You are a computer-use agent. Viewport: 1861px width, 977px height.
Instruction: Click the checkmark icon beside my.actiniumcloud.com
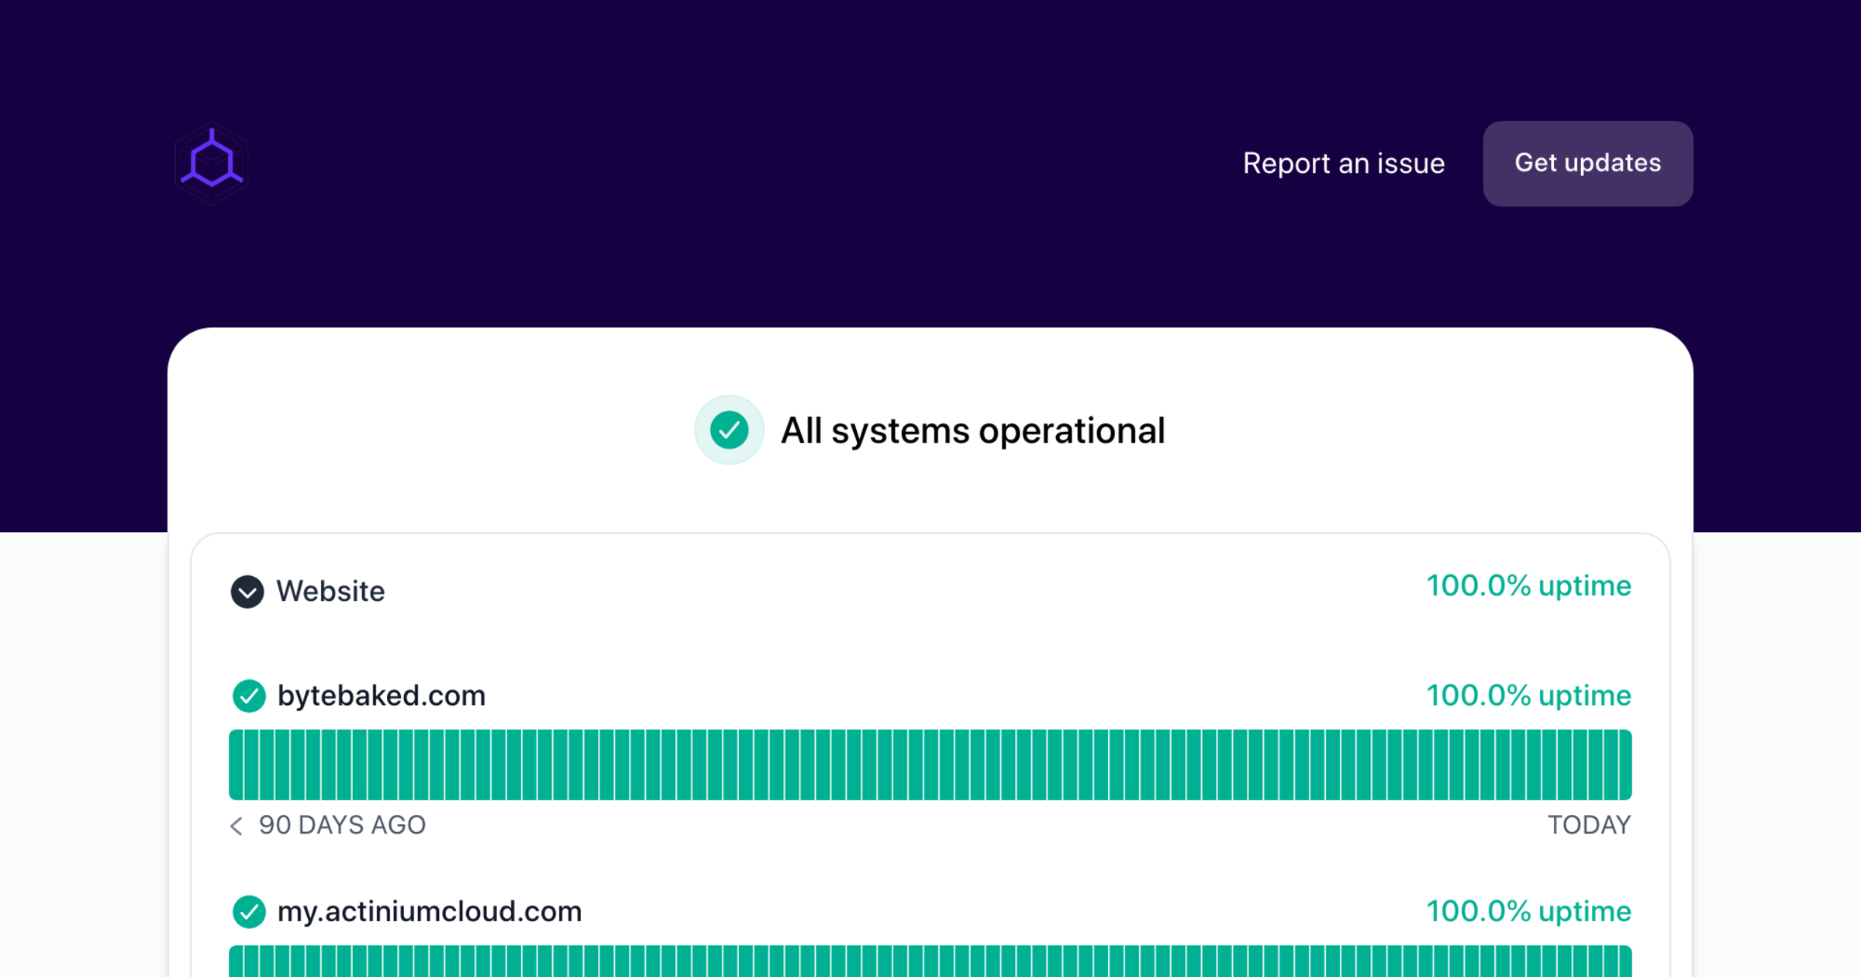(x=249, y=912)
